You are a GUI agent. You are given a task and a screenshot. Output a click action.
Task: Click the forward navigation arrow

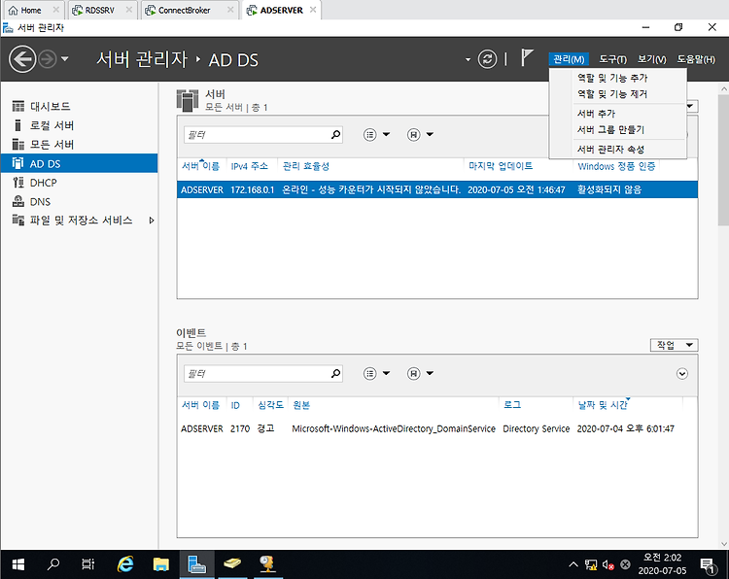(48, 59)
